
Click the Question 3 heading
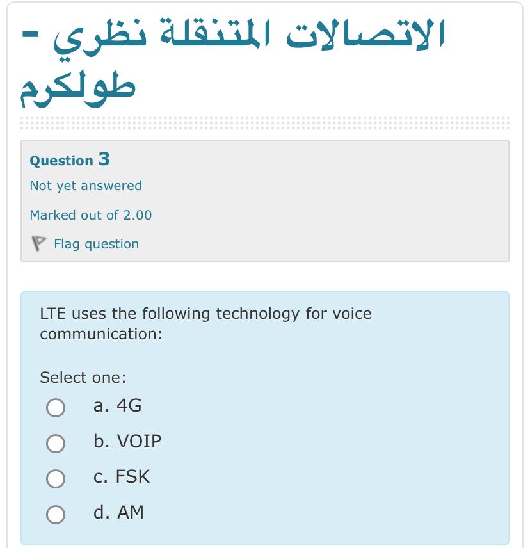(x=69, y=161)
